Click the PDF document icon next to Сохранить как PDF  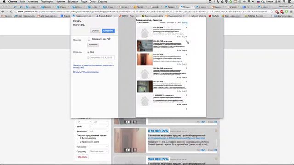[x=89, y=39]
